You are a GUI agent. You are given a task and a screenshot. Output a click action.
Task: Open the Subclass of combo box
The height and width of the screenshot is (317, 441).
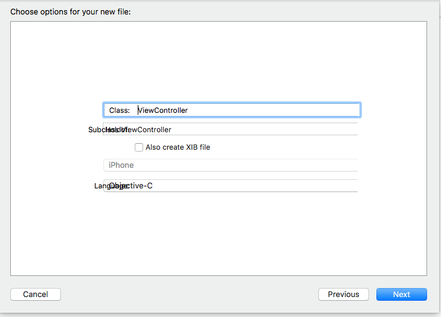coord(272,129)
